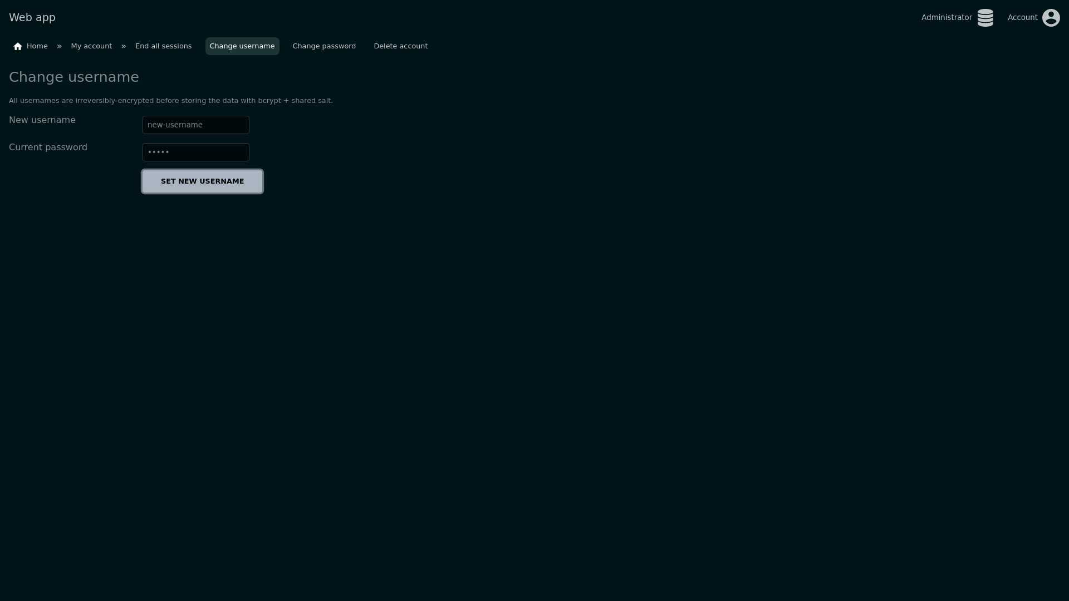
Task: Click the Change username page heading
Action: pyautogui.click(x=74, y=77)
